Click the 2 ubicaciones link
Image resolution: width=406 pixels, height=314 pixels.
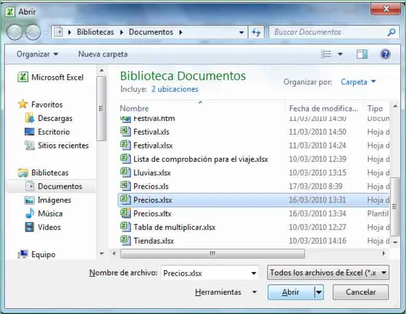[x=175, y=89]
